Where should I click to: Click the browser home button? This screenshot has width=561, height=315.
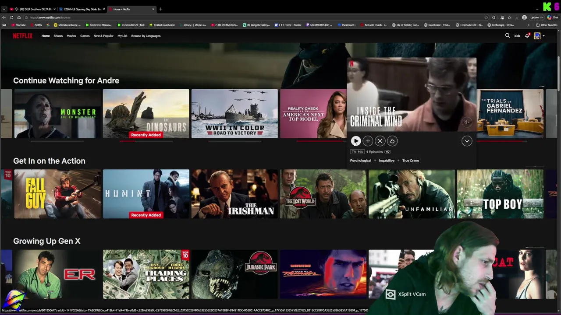(18, 17)
